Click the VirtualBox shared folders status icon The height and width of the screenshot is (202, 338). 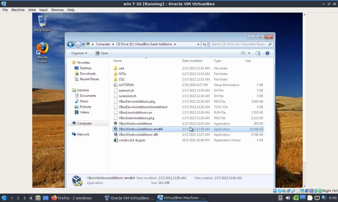(298, 191)
